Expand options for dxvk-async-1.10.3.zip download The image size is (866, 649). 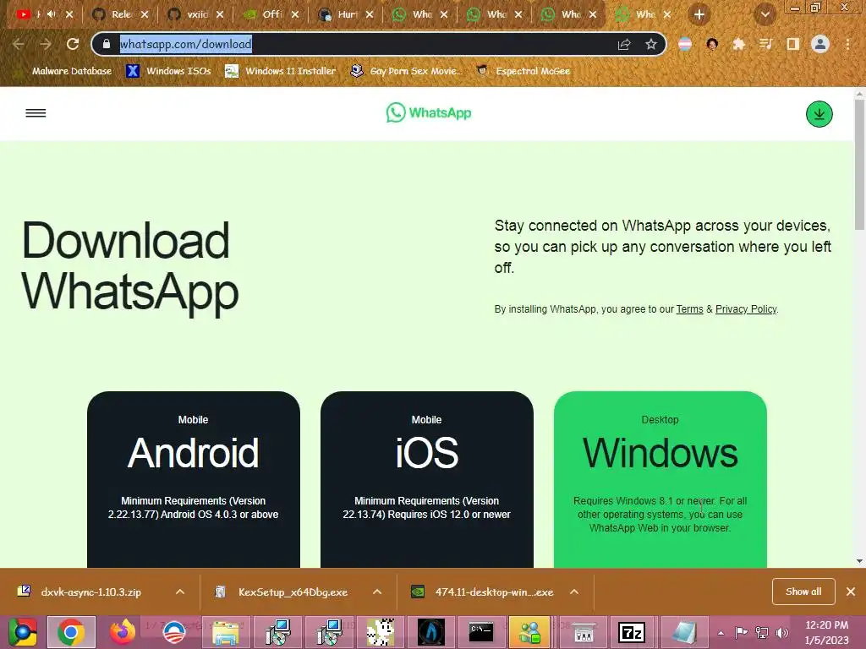coord(180,592)
